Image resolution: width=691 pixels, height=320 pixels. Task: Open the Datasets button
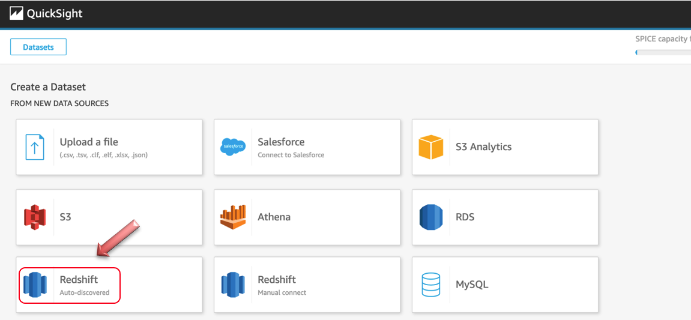coord(38,47)
